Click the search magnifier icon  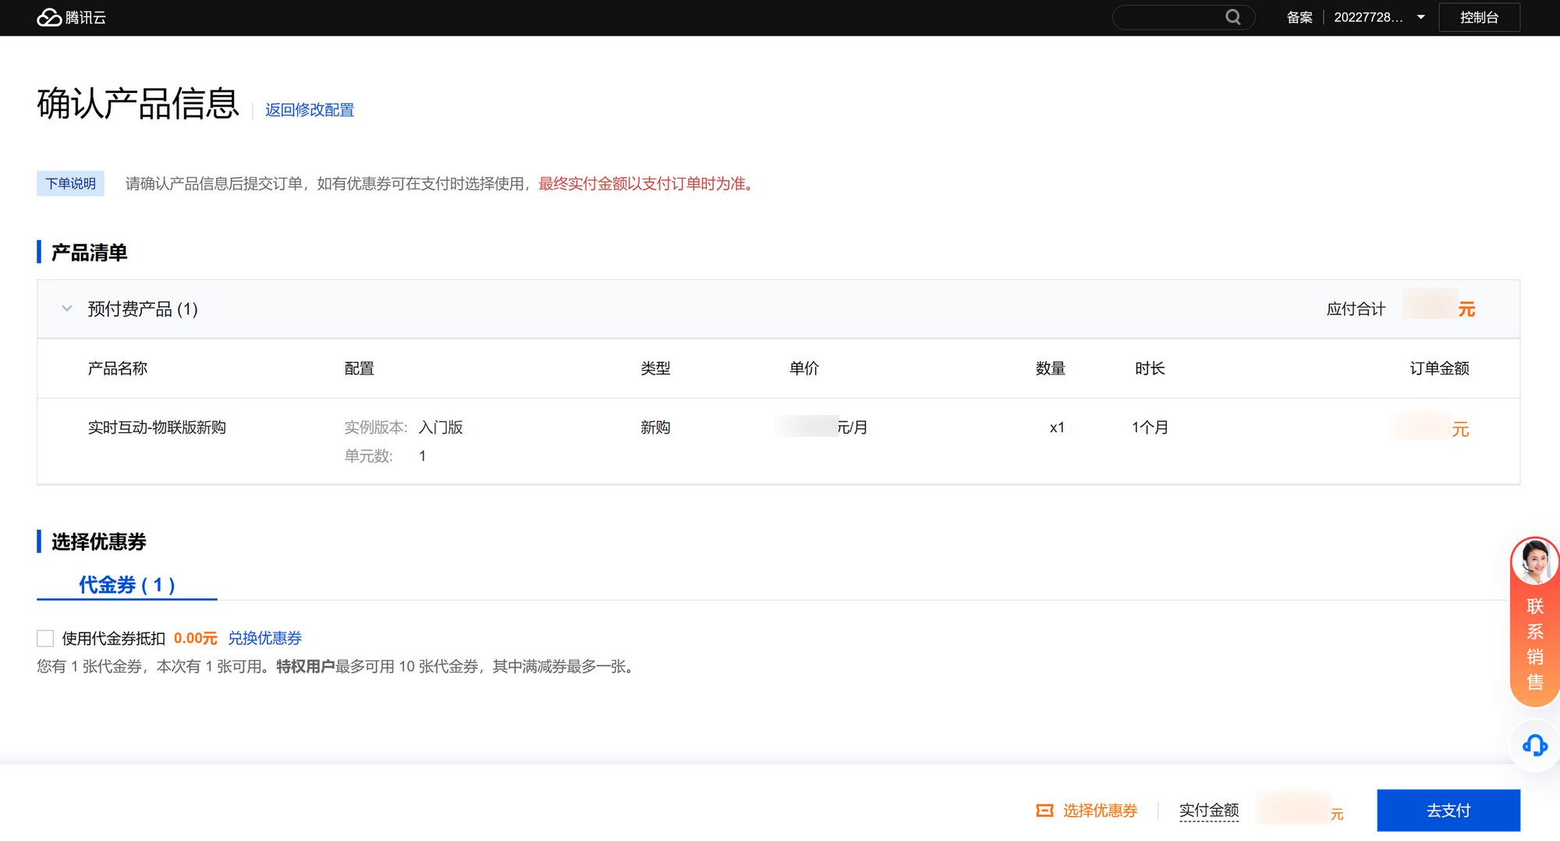(x=1232, y=17)
